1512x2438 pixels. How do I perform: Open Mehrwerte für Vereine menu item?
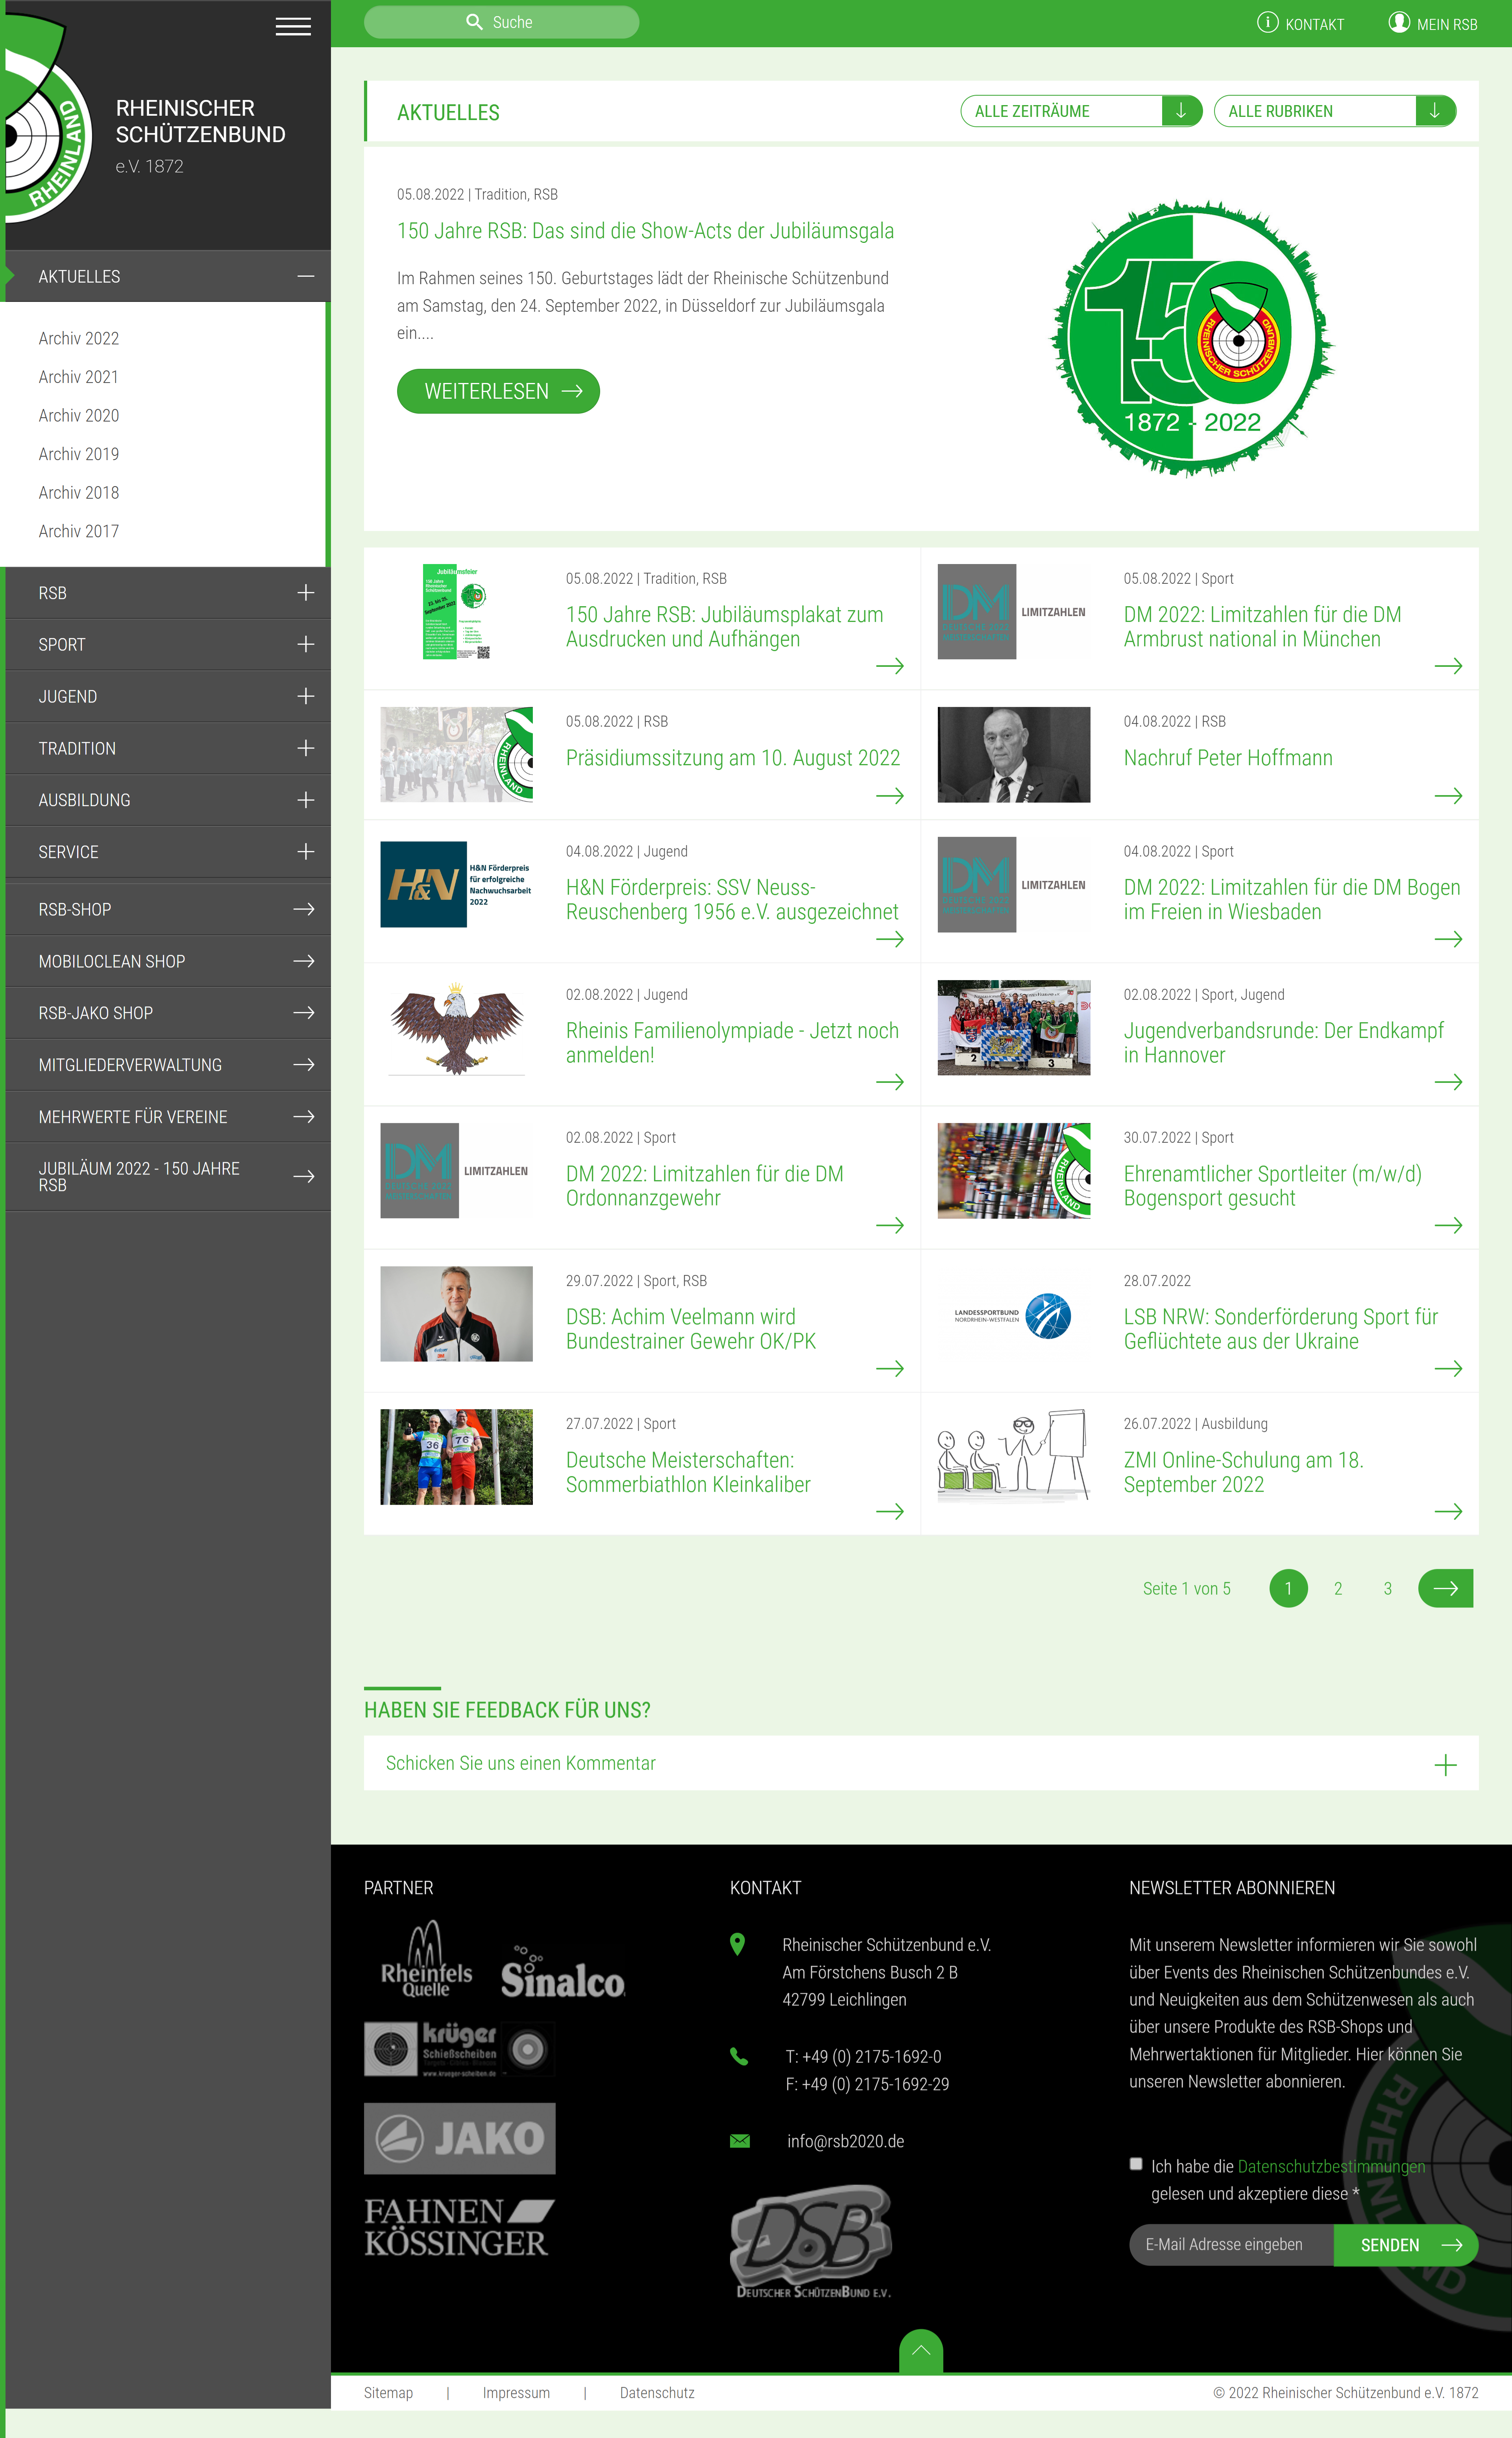pos(168,1117)
